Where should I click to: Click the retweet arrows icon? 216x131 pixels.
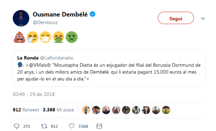point(44,126)
